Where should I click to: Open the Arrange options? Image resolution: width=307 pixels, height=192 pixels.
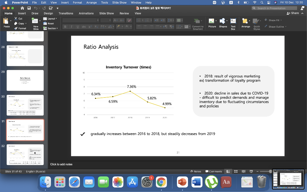(x=246, y=23)
